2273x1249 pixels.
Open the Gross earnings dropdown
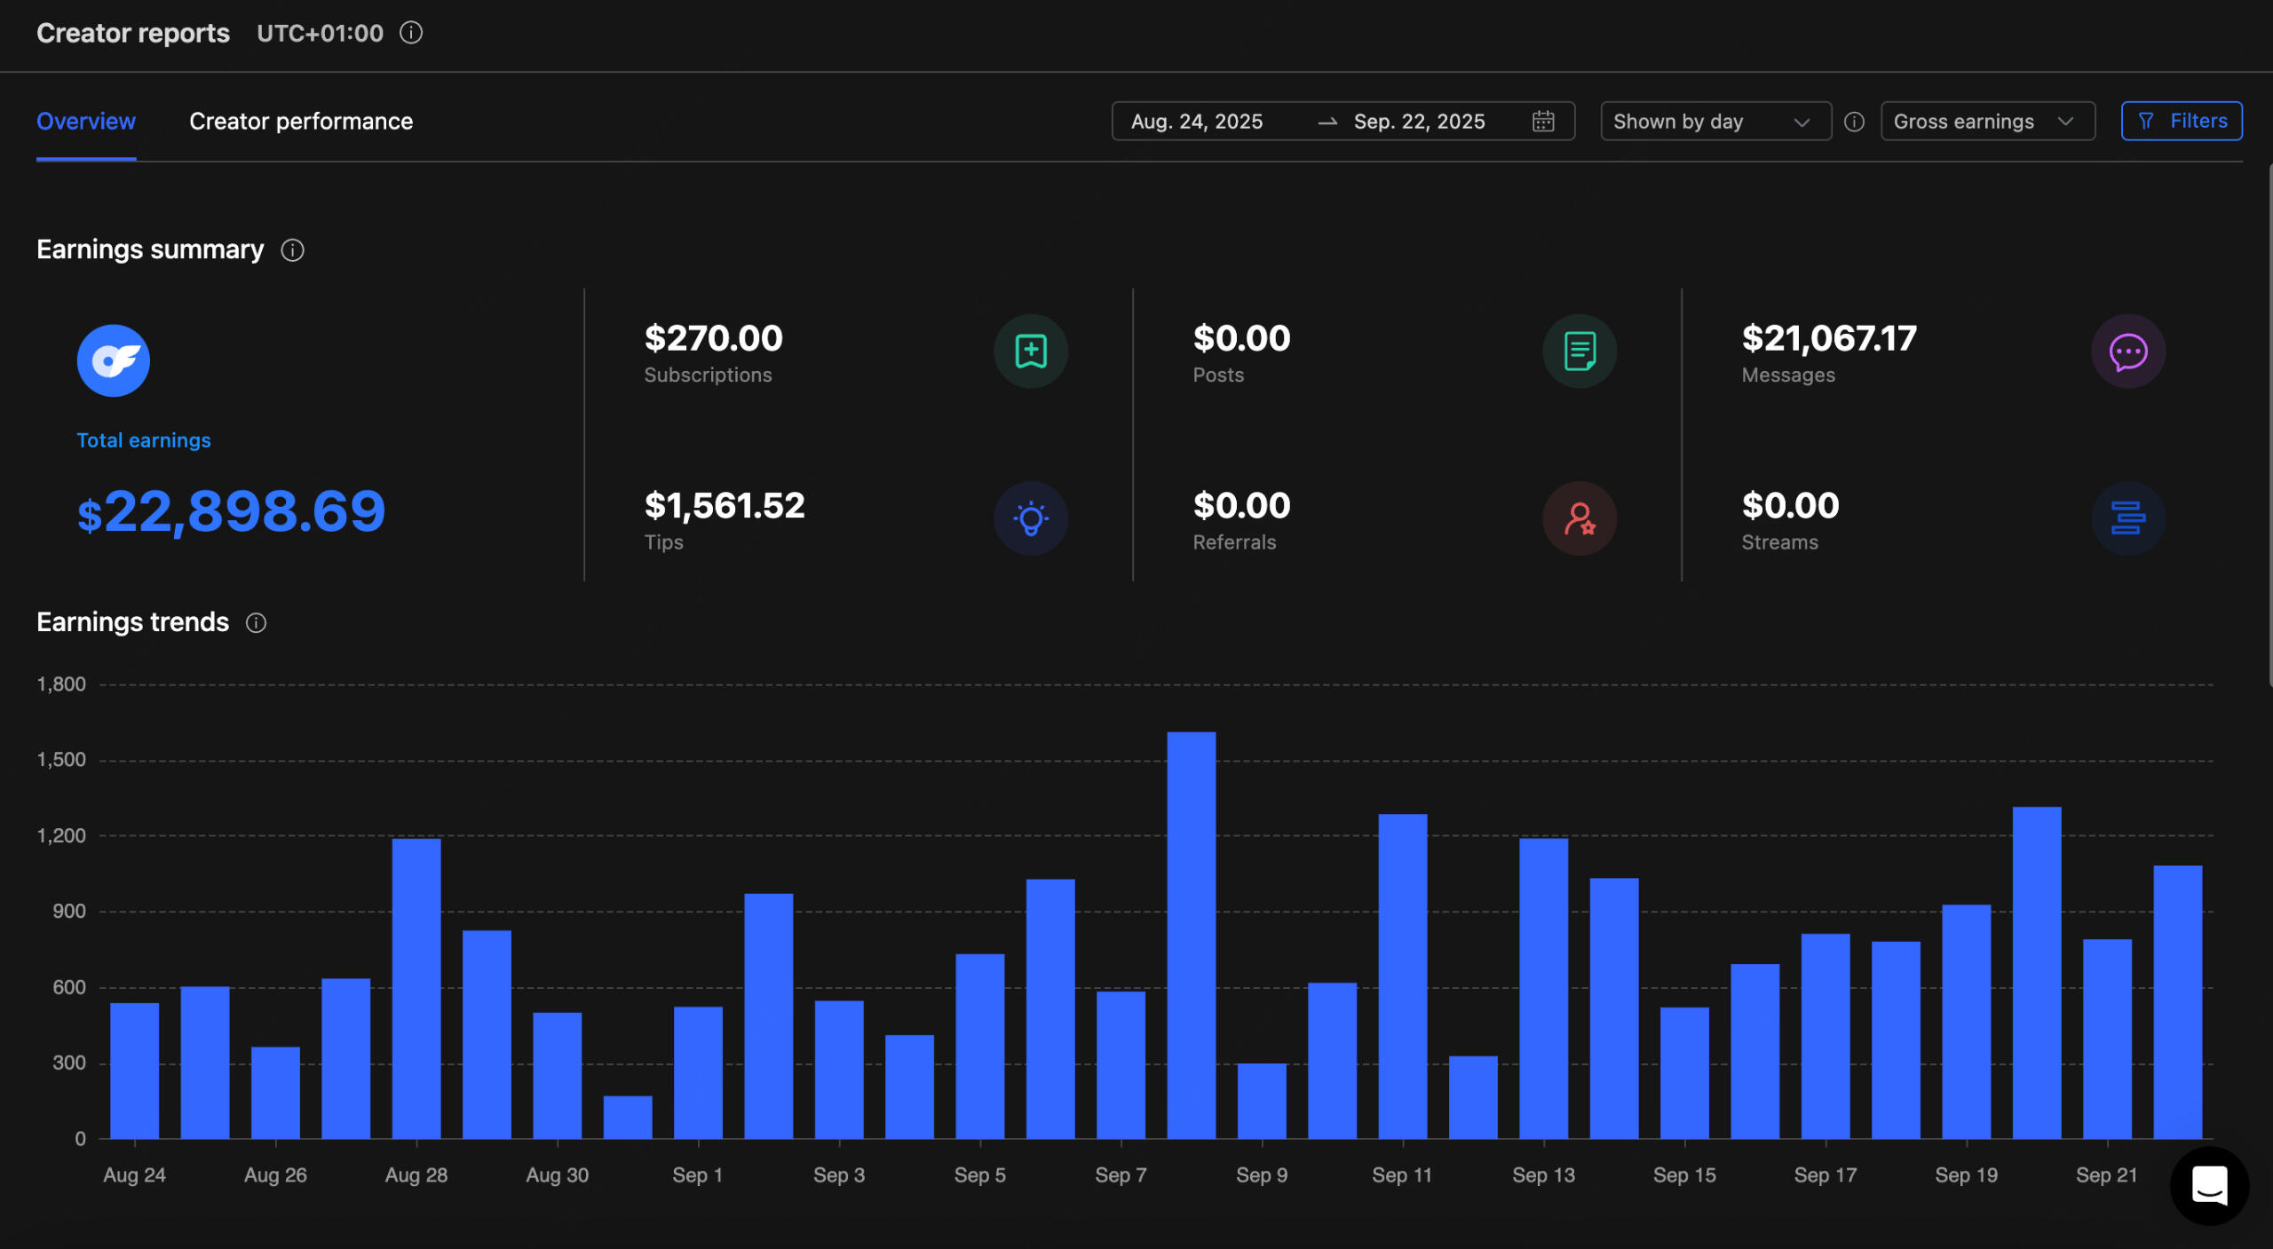(1987, 122)
